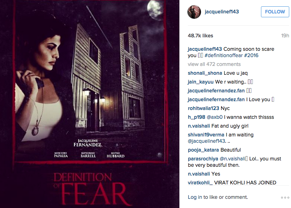This screenshot has height=208, width=291.
Task: Click the @jacquelinef143 mention in comment
Action: pyautogui.click(x=206, y=141)
